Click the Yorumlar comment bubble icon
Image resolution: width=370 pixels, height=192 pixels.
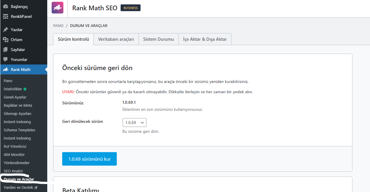click(x=6, y=60)
